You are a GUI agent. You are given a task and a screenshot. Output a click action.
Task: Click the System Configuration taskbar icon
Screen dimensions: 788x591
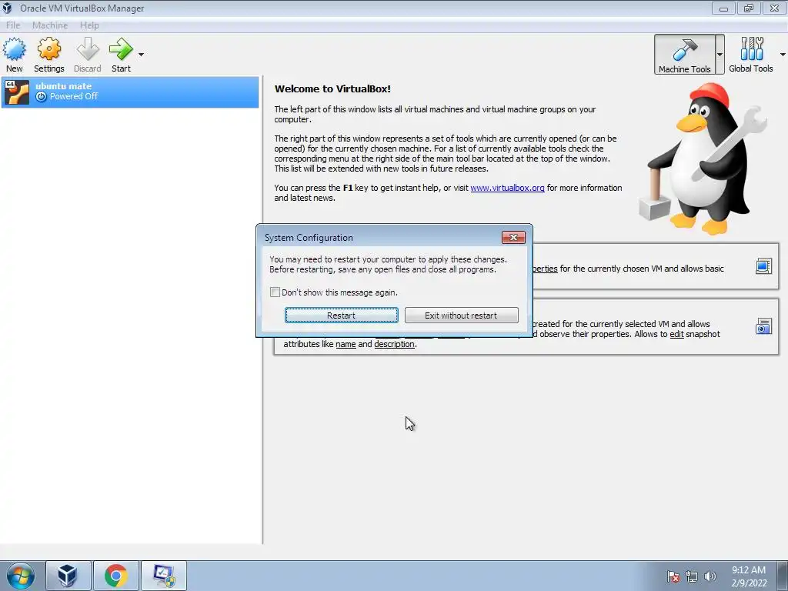[164, 576]
